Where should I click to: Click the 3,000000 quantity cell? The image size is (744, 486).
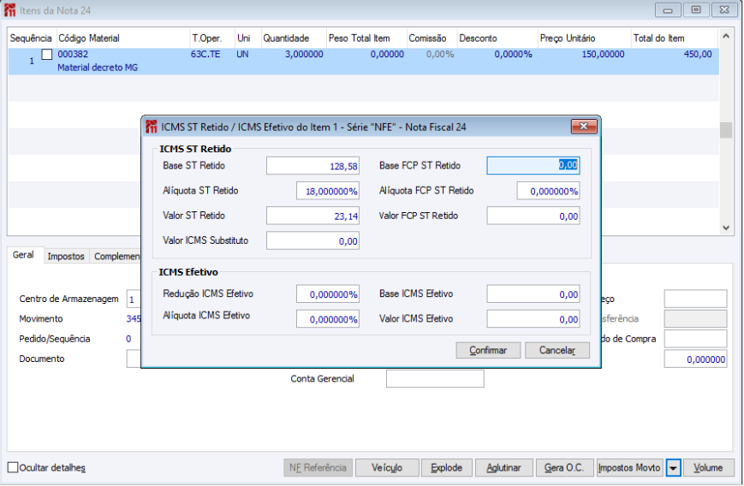304,54
